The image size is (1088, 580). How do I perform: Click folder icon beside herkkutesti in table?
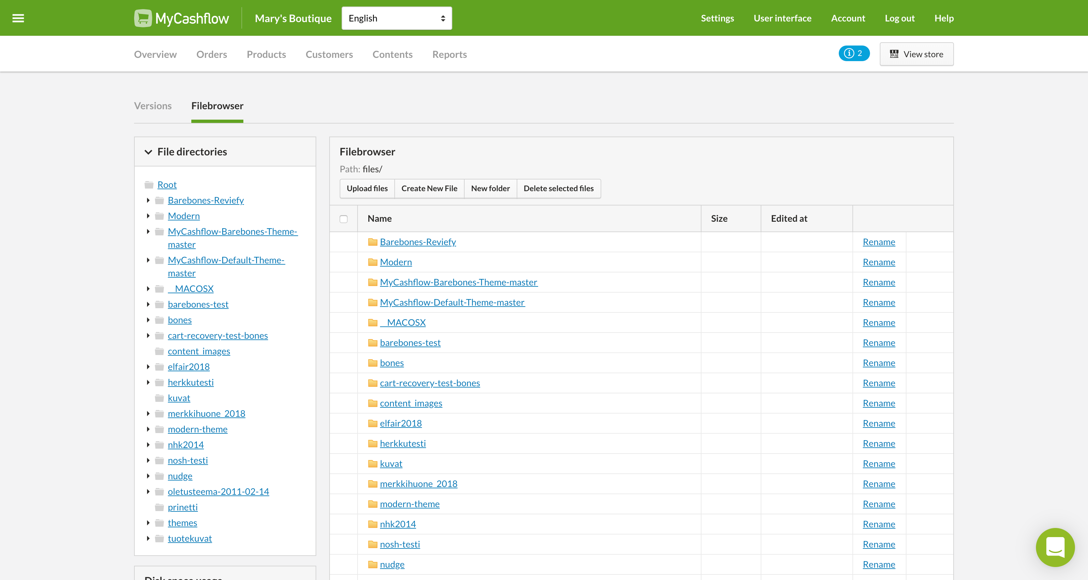point(373,444)
